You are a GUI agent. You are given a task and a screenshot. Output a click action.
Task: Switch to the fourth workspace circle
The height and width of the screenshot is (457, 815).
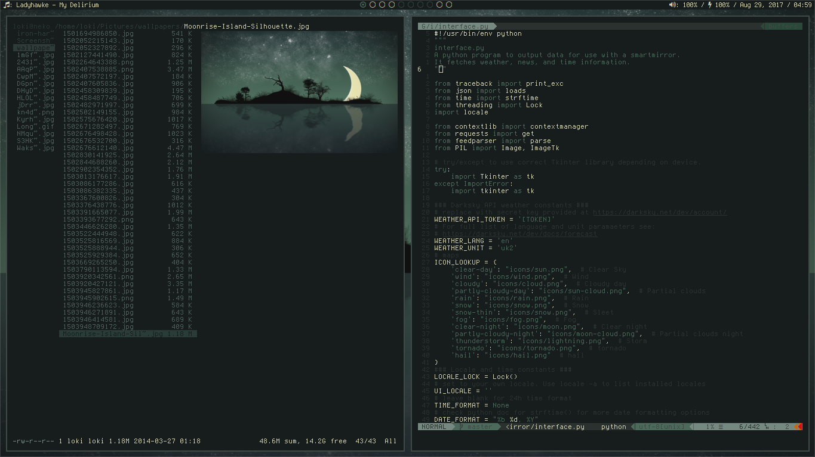click(x=392, y=5)
